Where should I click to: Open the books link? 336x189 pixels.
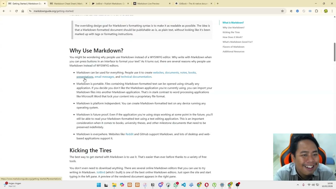click(192, 72)
